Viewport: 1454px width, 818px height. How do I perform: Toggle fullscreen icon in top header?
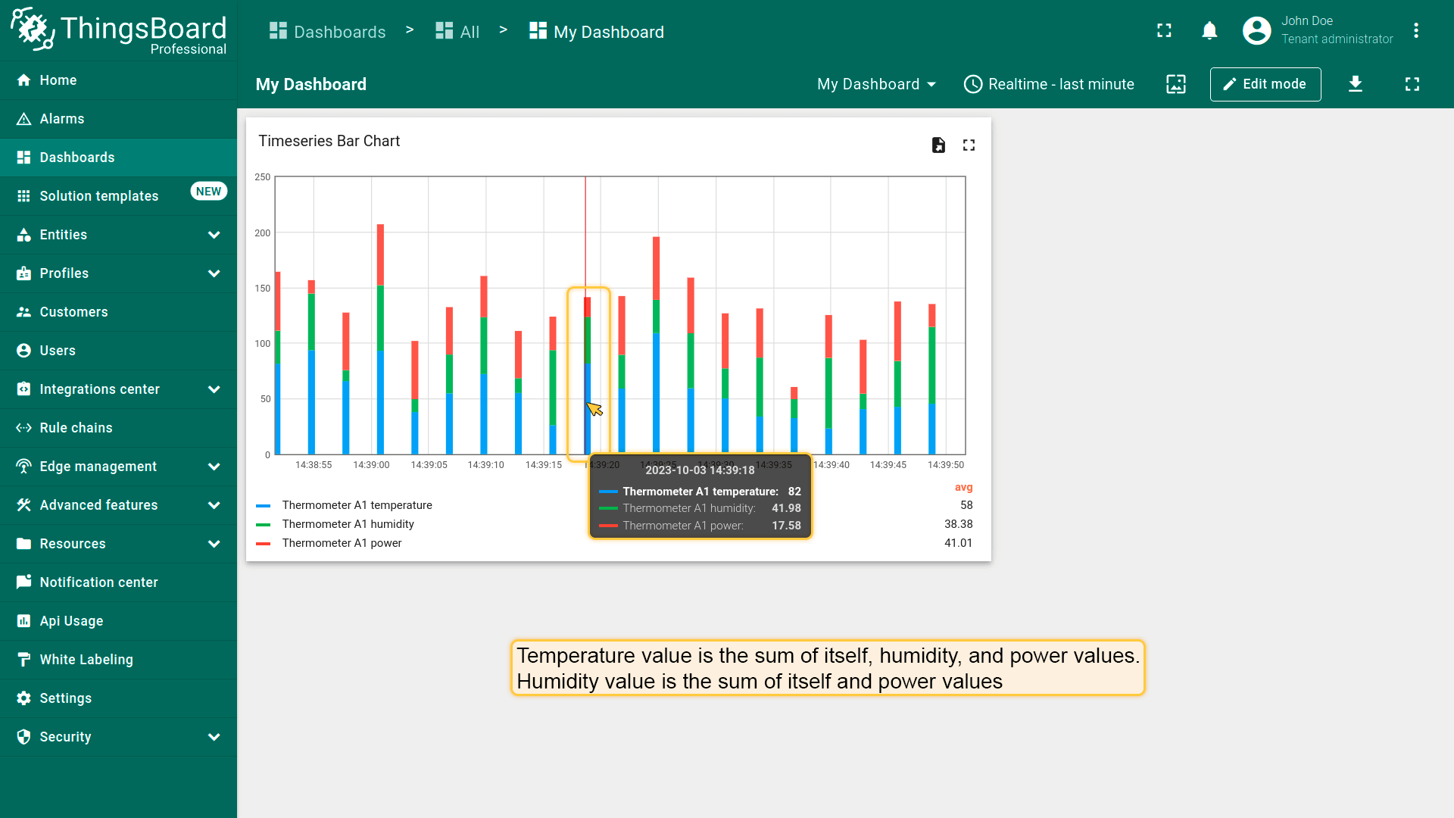point(1164,31)
